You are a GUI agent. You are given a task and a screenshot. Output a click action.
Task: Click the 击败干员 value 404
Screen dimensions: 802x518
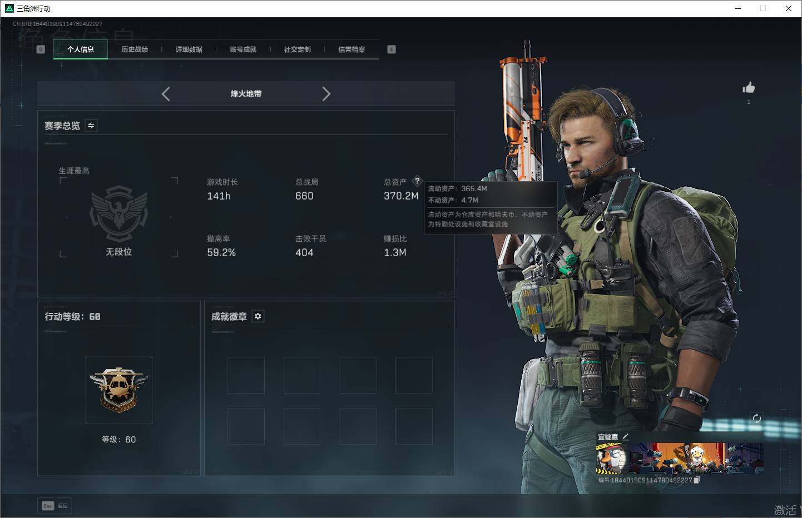304,253
